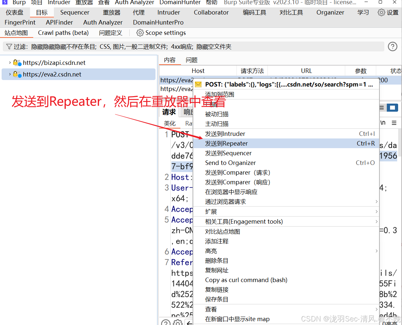Switch to the 编码工具 tab

pyautogui.click(x=255, y=12)
